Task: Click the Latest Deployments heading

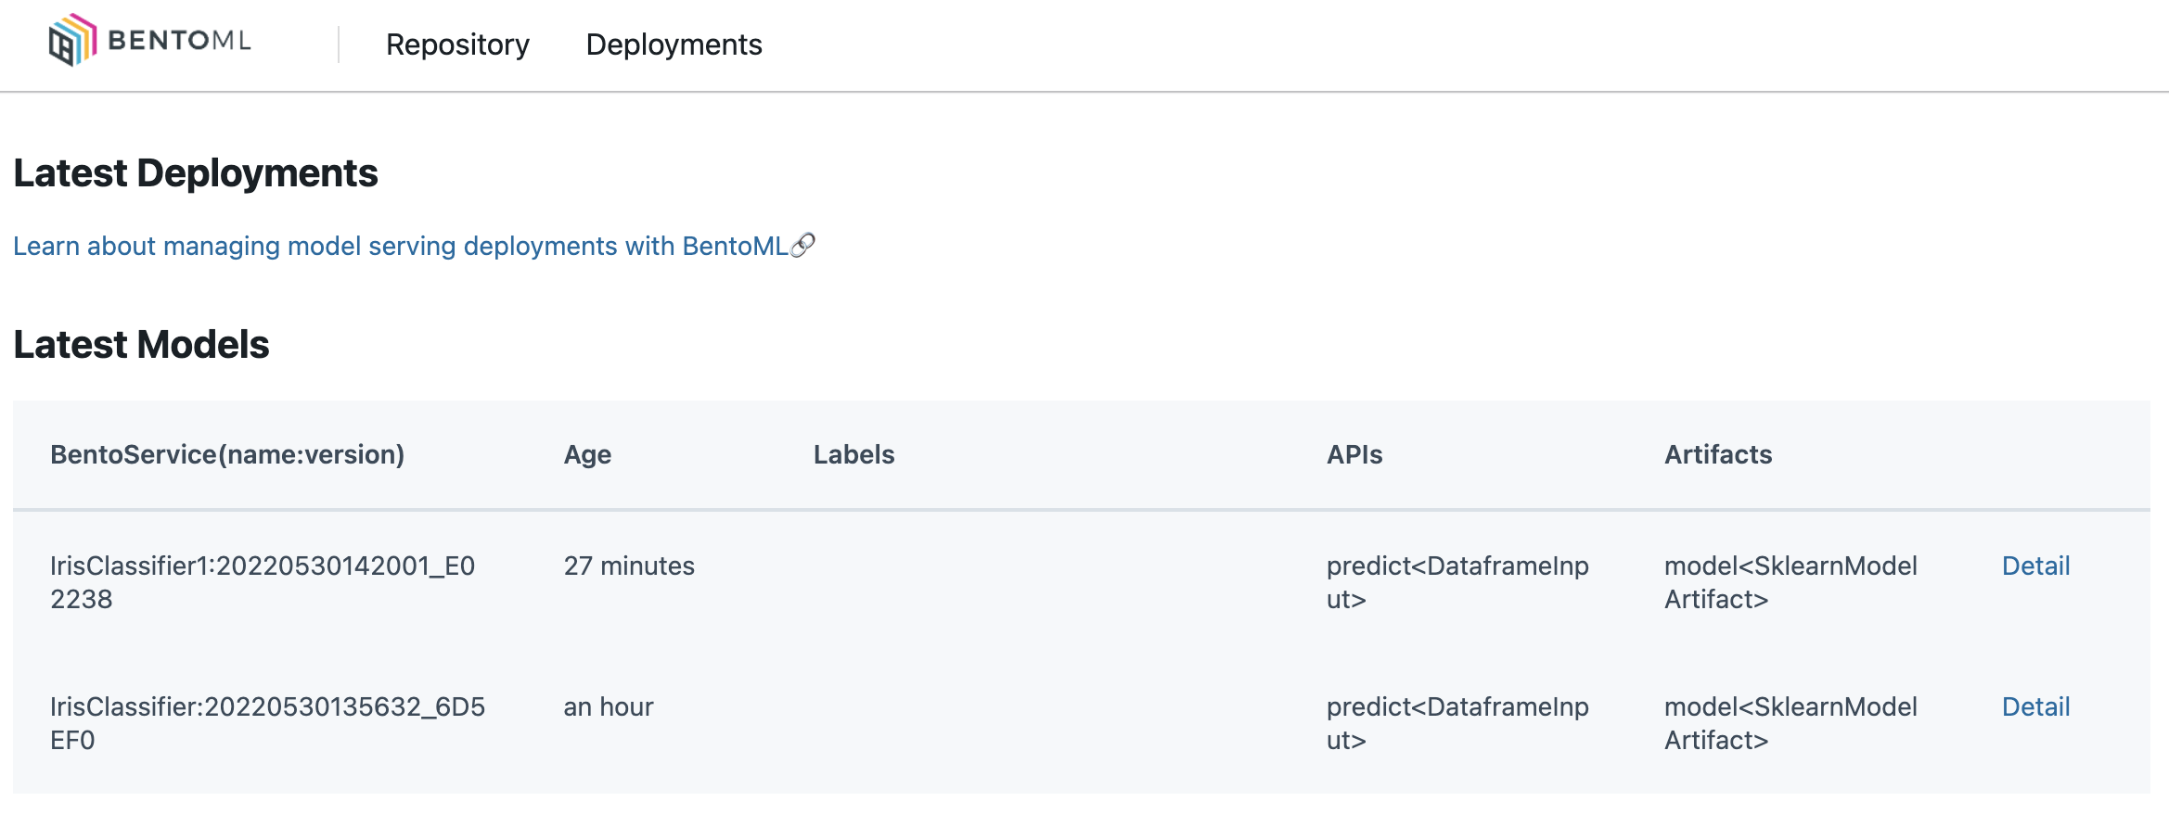Action: click(x=196, y=173)
